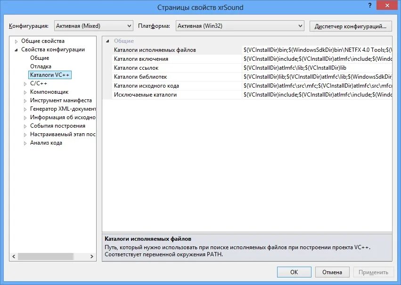Expand Генератор XML-документов node arrow
The image size is (401, 285).
tap(25, 109)
